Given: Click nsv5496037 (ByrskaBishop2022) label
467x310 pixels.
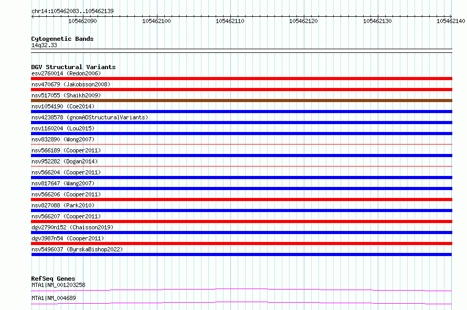Looking at the screenshot, I should click(77, 249).
